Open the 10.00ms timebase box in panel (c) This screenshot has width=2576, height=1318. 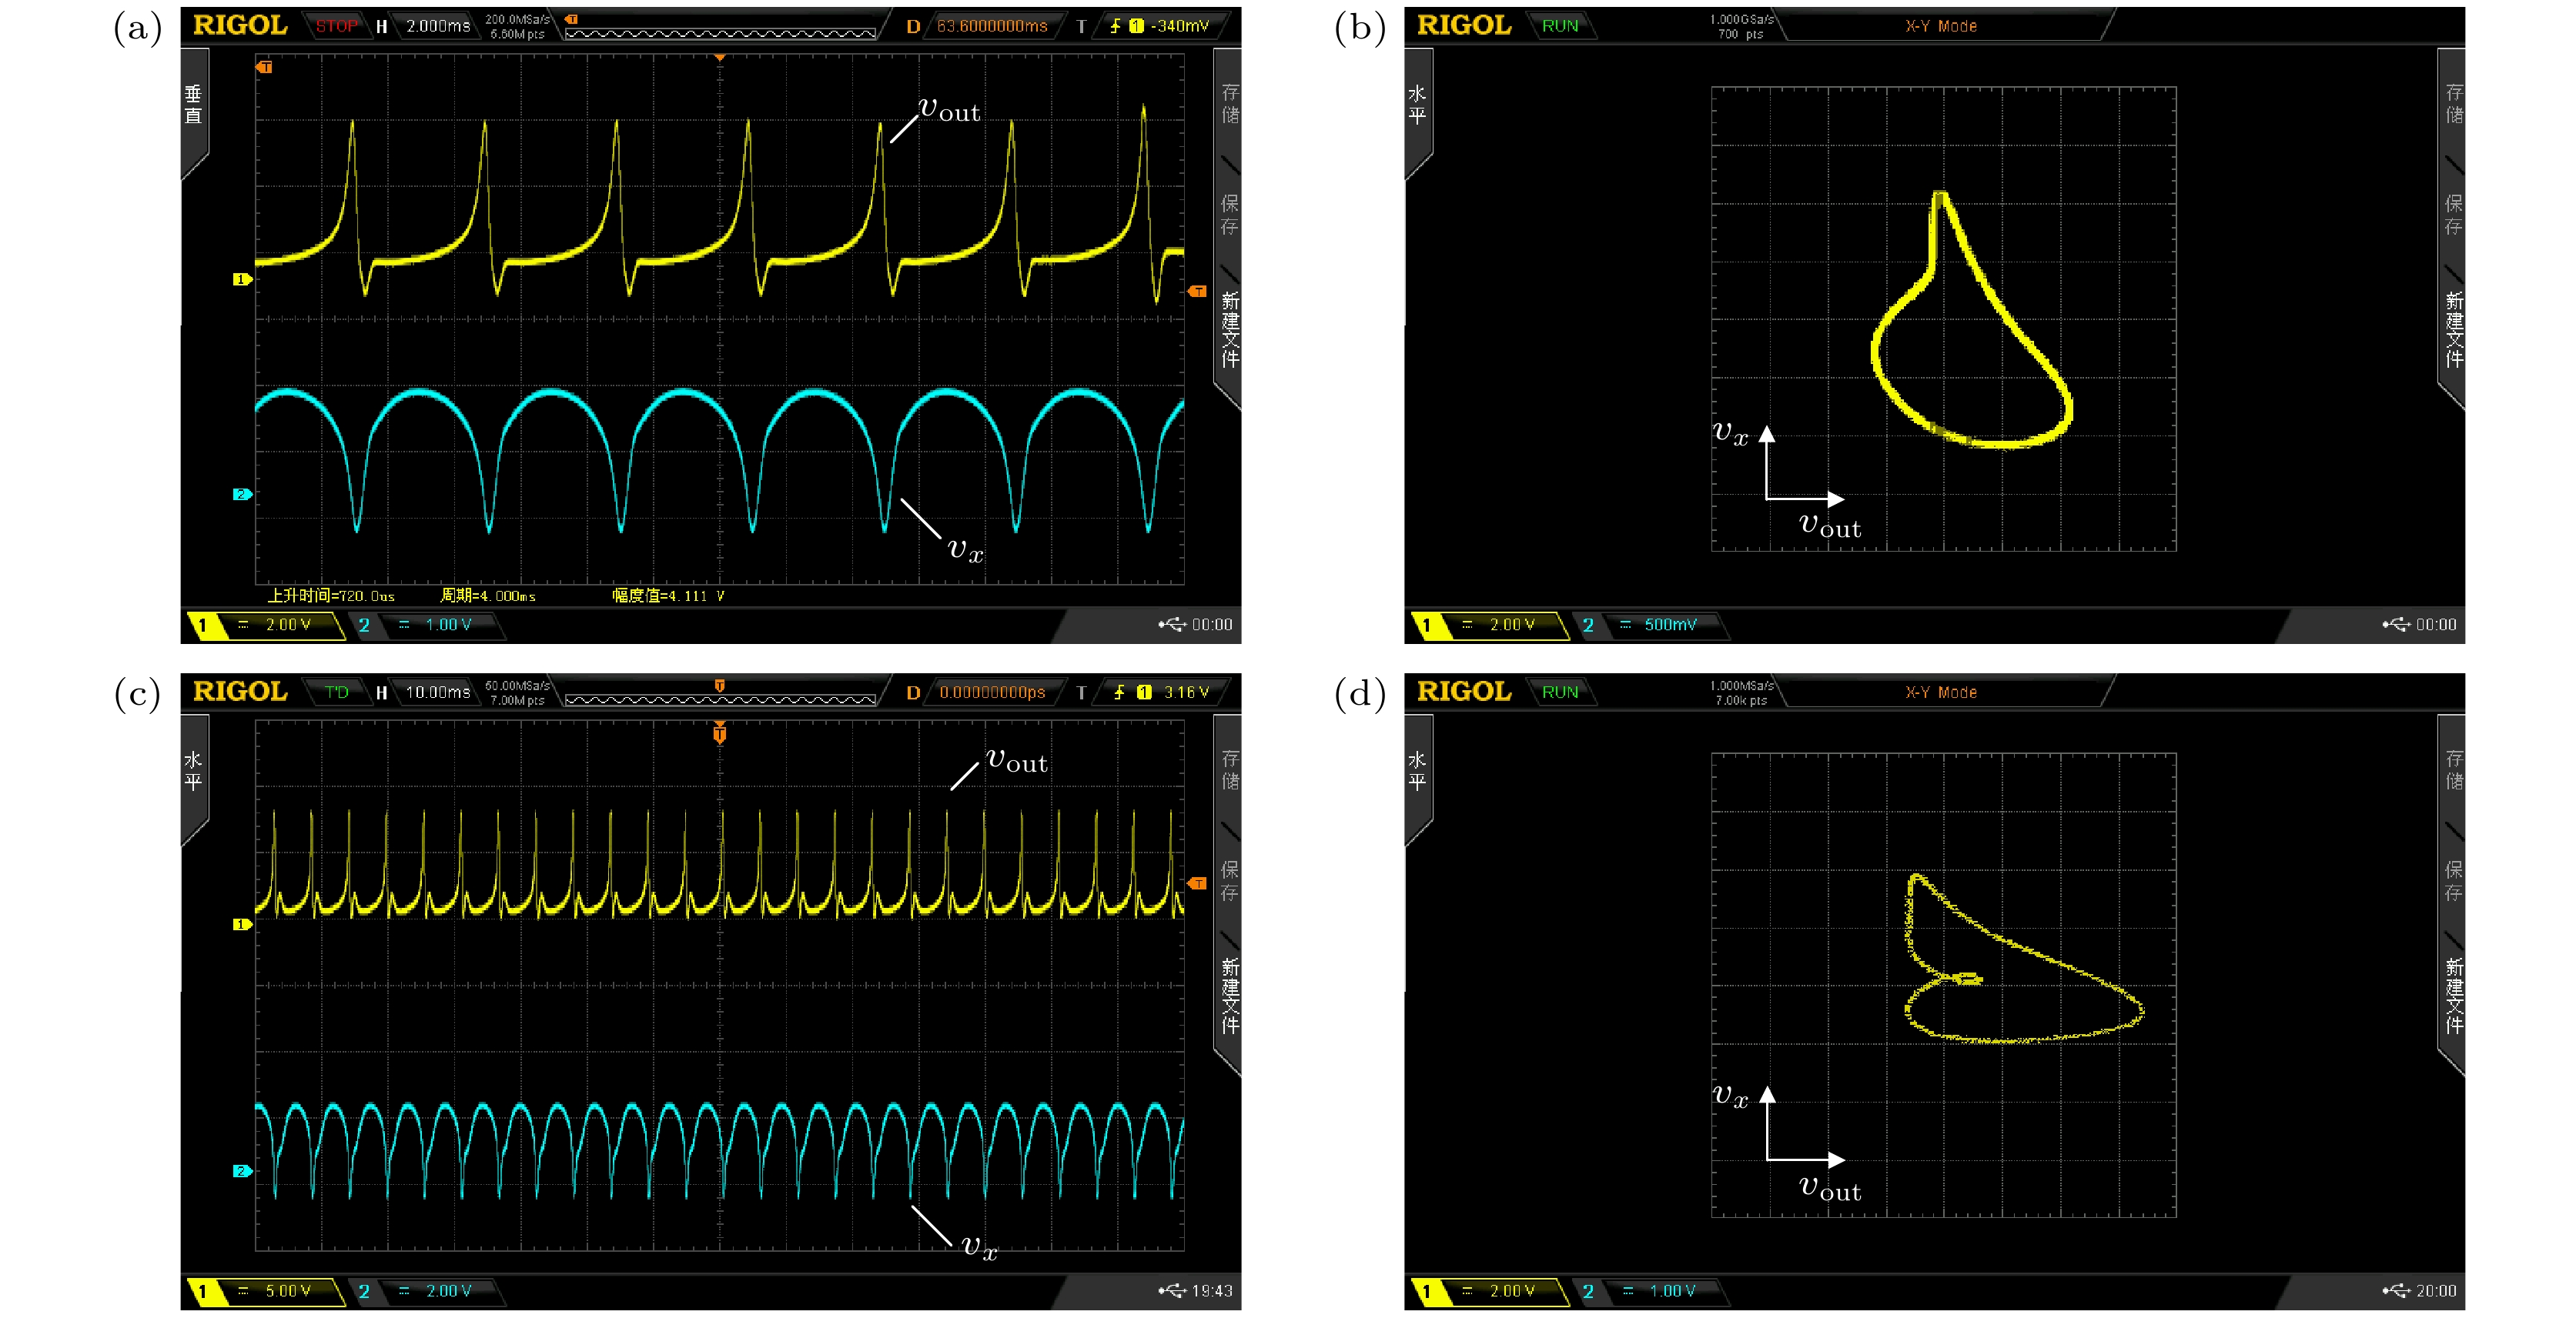(x=438, y=692)
